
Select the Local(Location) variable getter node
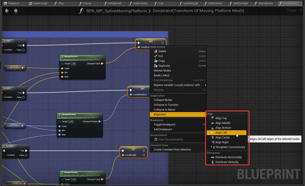(15, 68)
